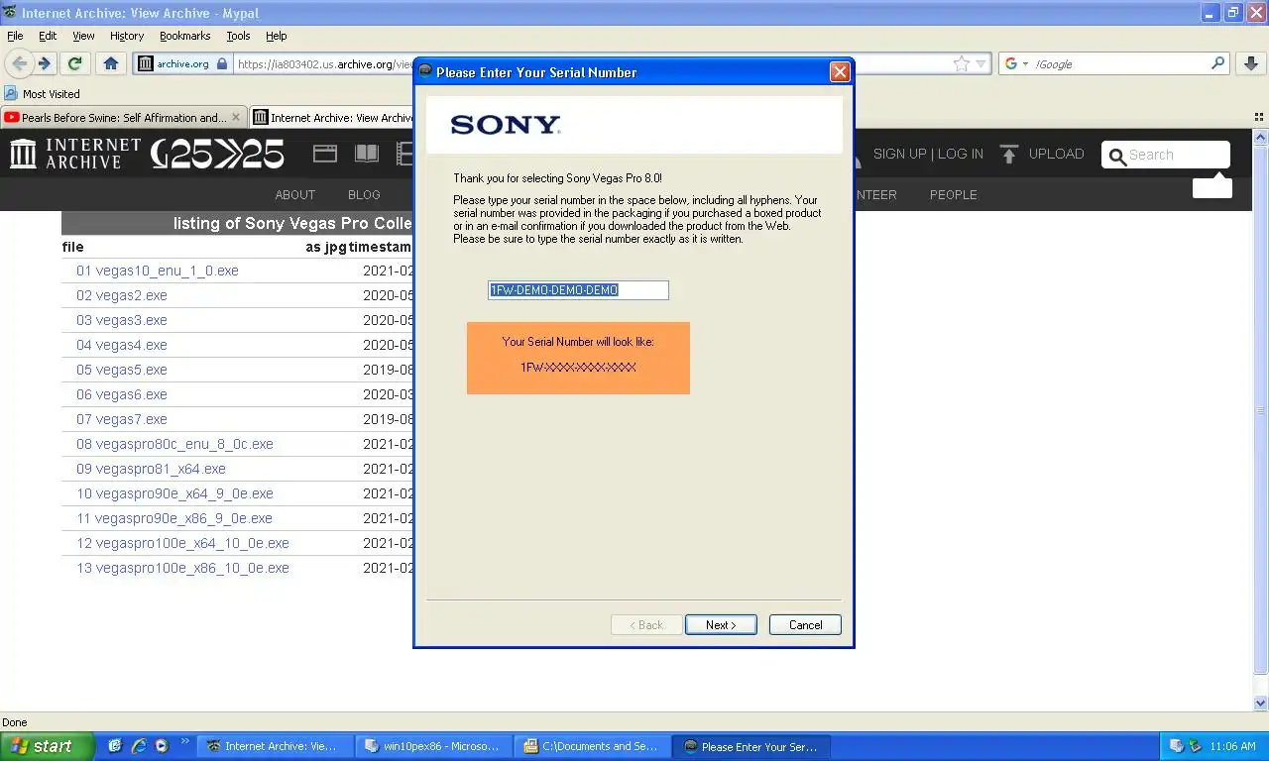
Task: Bookmark this page with the star icon
Action: click(x=961, y=63)
